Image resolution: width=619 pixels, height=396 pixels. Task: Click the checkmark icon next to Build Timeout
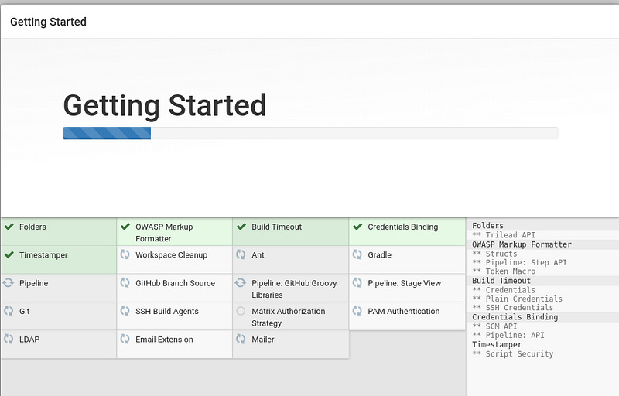coord(241,227)
